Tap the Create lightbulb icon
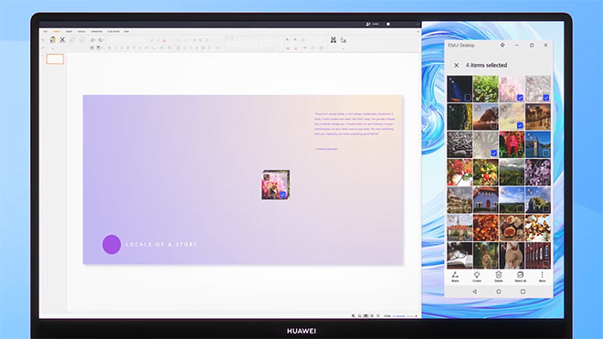This screenshot has height=339, width=603. coord(477,276)
